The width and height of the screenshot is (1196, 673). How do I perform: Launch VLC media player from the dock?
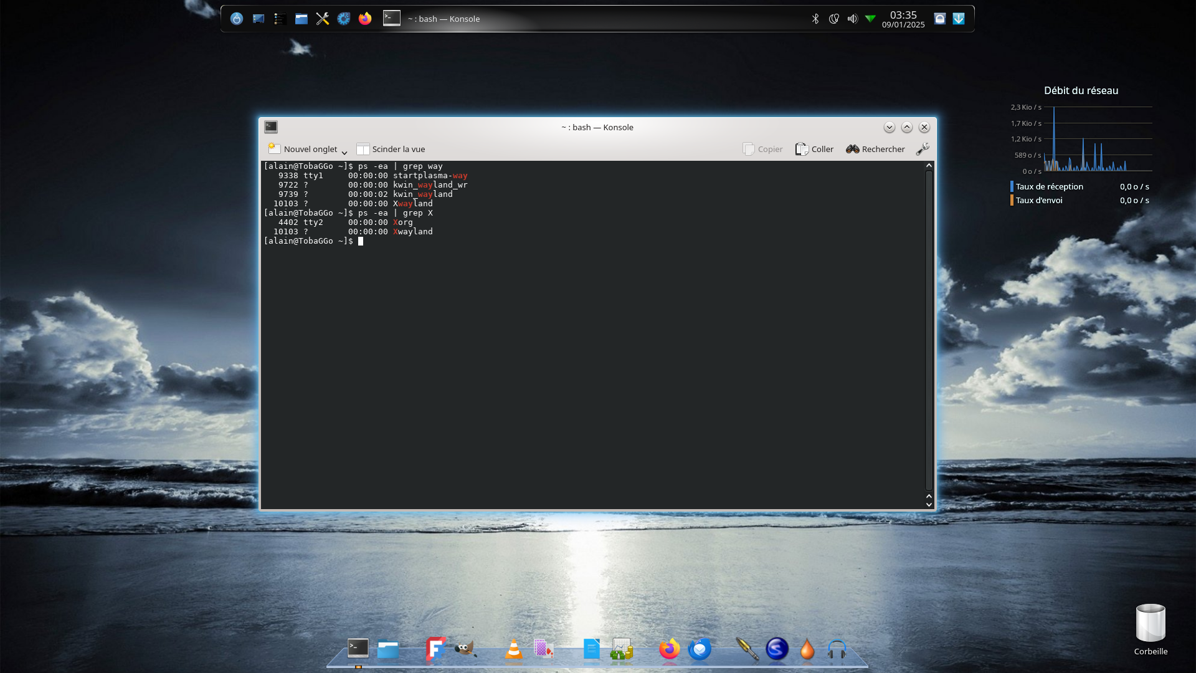point(514,649)
